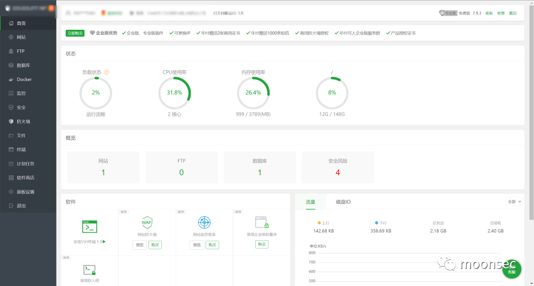Open the 宝塔SSH终端 terminal icon
Screen dimensions: 534x286
[90, 226]
